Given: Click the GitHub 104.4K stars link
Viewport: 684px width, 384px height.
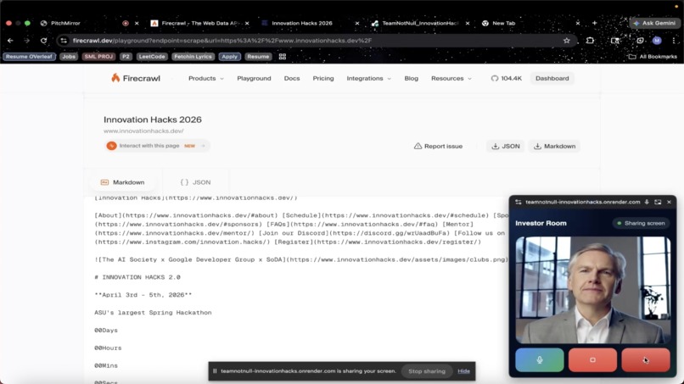Looking at the screenshot, I should click(x=506, y=79).
